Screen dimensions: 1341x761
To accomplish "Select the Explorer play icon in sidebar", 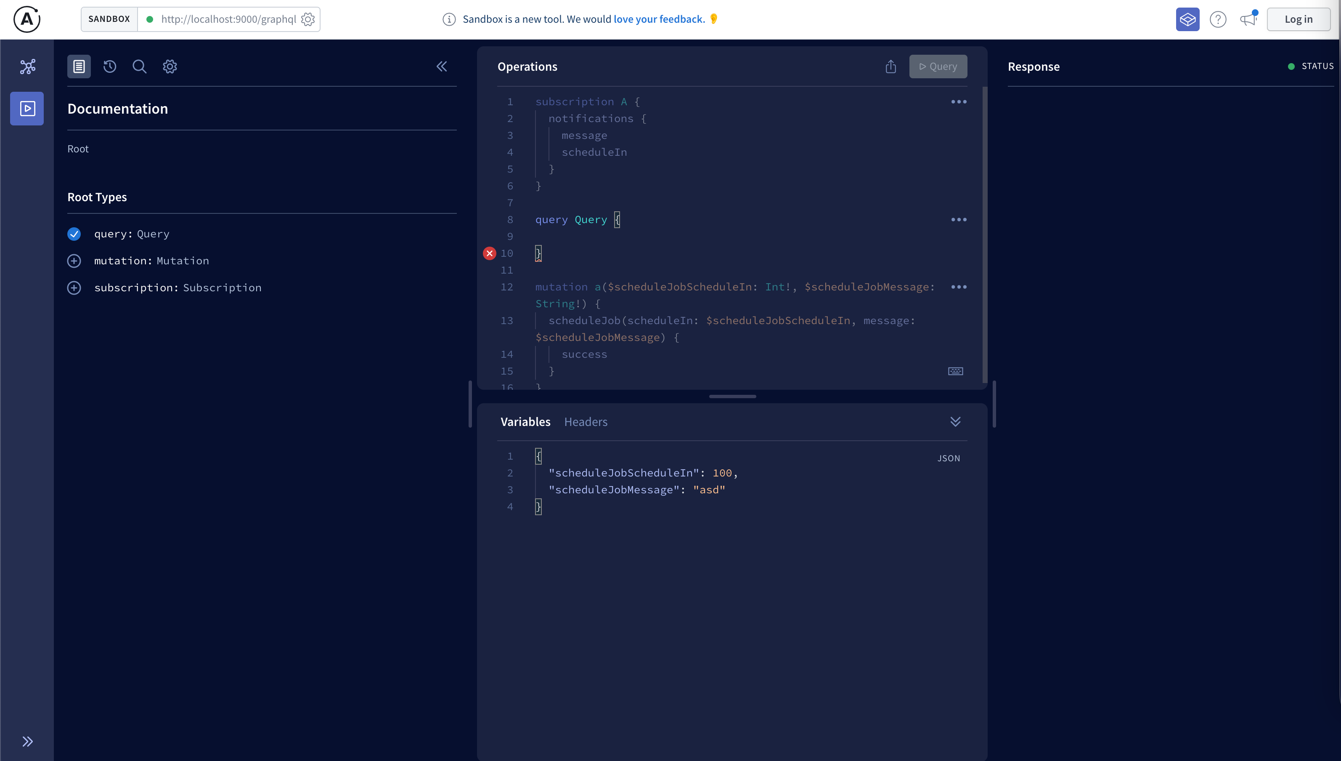I will [x=27, y=109].
